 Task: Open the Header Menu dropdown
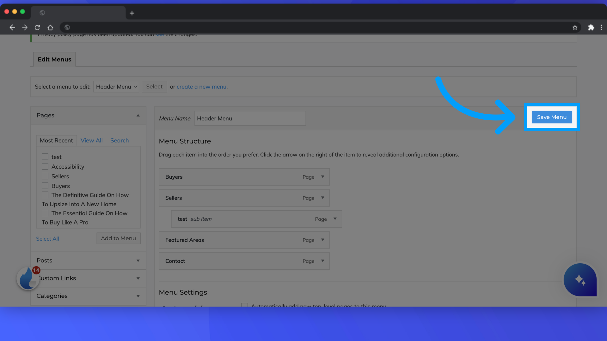[x=116, y=87]
